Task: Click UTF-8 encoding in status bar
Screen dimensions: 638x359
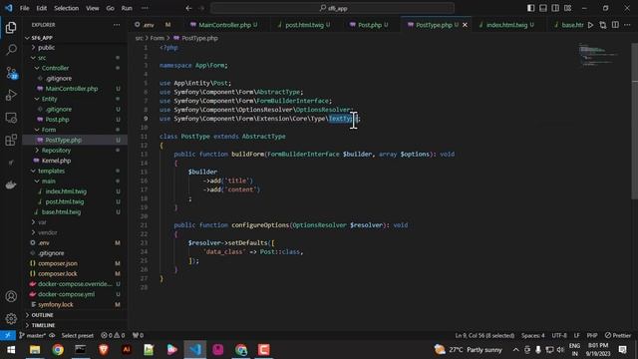Action: point(559,335)
